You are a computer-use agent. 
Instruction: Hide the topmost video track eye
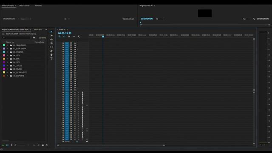click(x=75, y=43)
